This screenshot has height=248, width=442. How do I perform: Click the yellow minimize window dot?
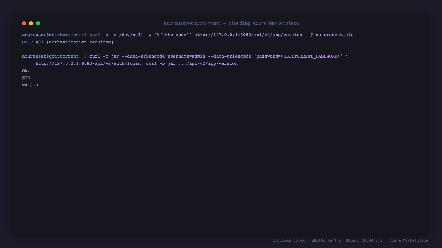[x=31, y=23]
